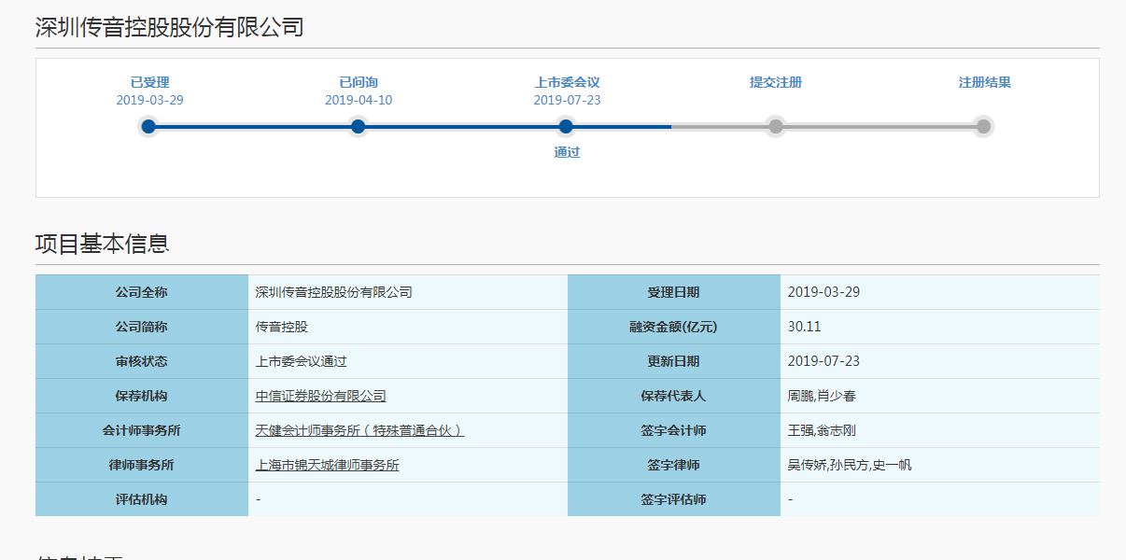Click the 律师事务所 header cell
This screenshot has width=1126, height=560.
(x=142, y=465)
